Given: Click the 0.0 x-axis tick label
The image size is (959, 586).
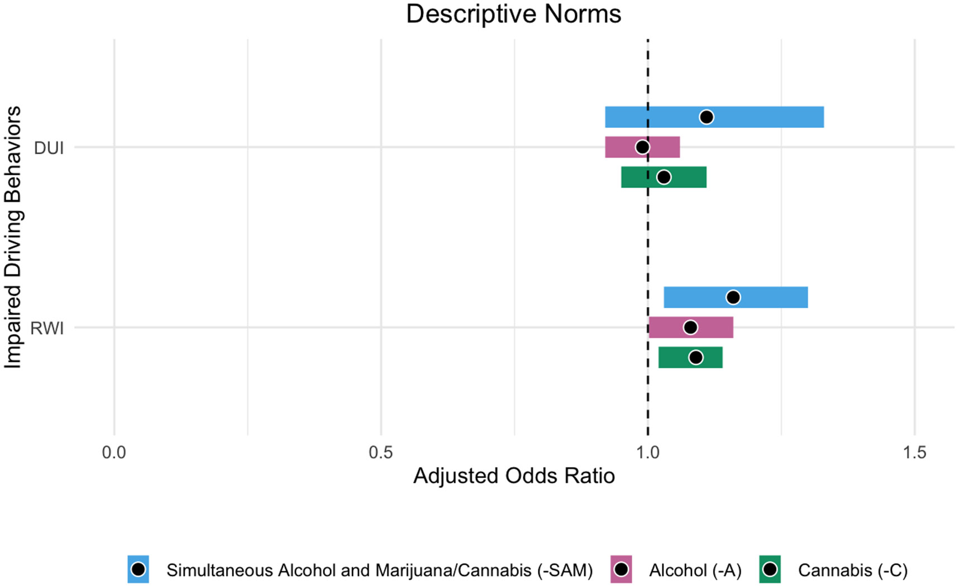Looking at the screenshot, I should point(114,452).
